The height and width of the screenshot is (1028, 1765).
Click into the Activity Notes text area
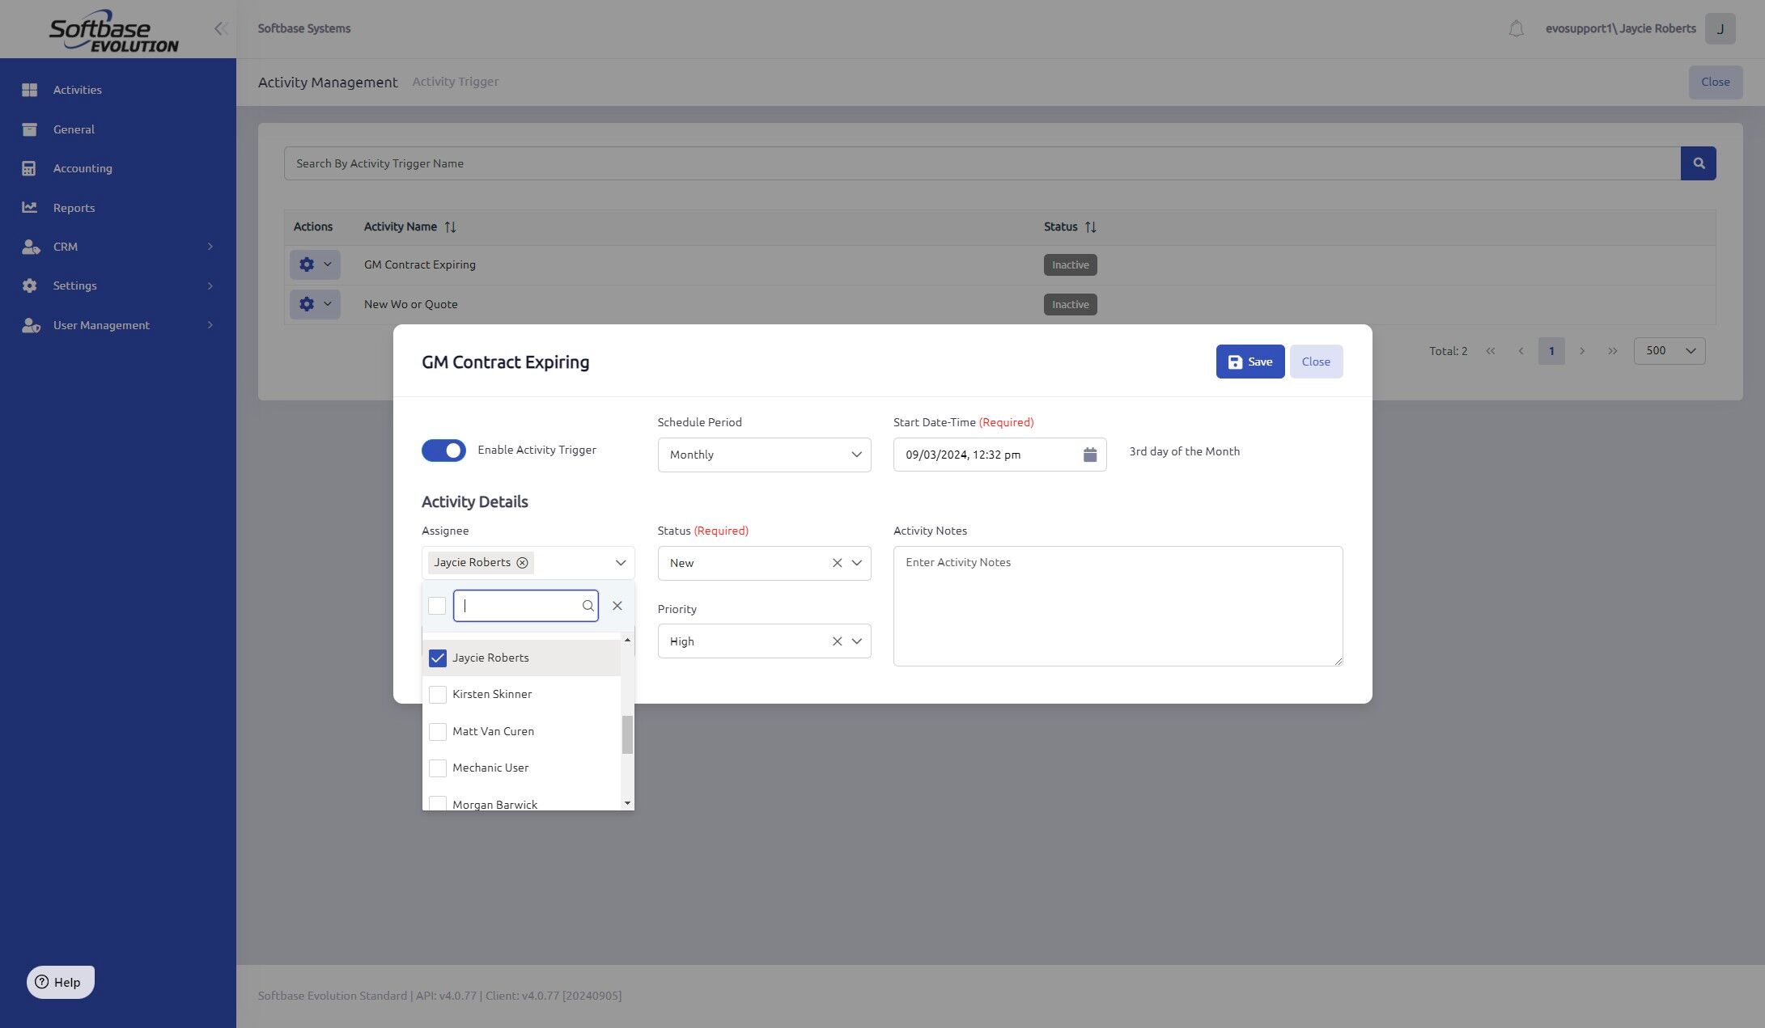[1117, 607]
